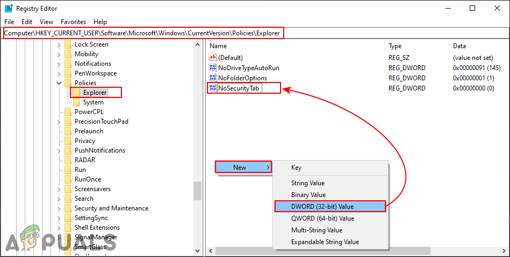
Task: Click the PowerCPL folder icon
Action: [68, 112]
